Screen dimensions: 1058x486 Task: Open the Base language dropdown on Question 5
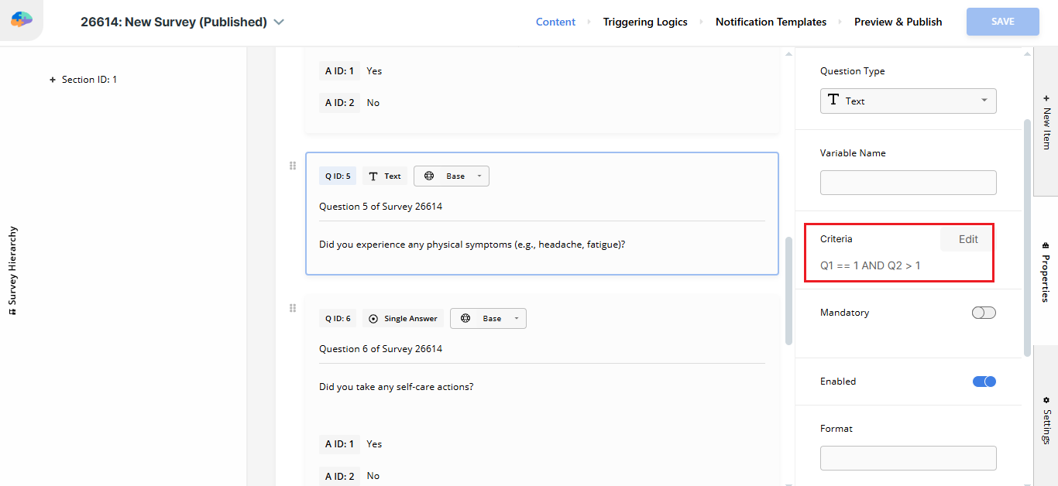(452, 176)
